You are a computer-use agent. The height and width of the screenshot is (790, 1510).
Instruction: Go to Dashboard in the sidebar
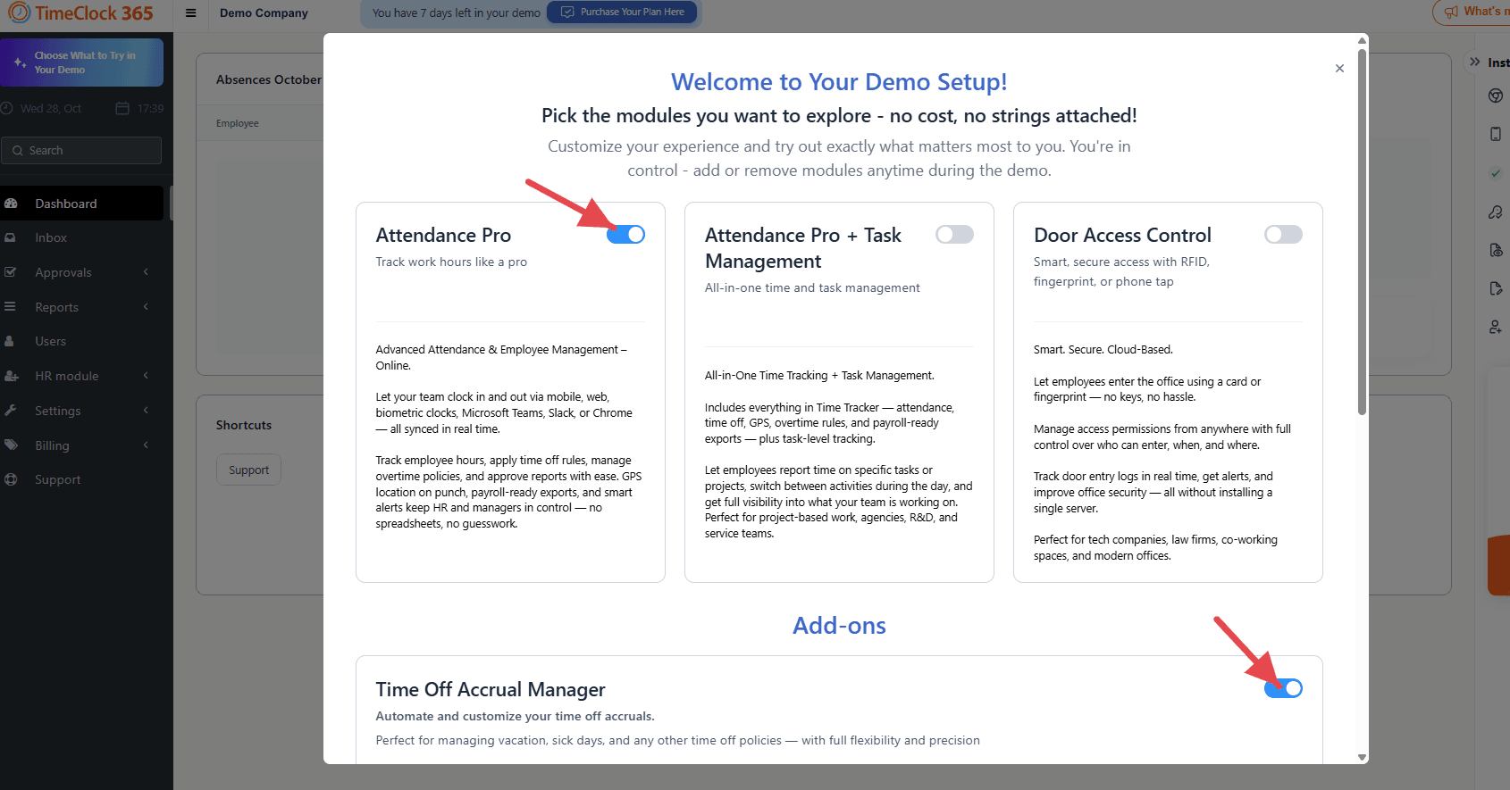[81, 204]
